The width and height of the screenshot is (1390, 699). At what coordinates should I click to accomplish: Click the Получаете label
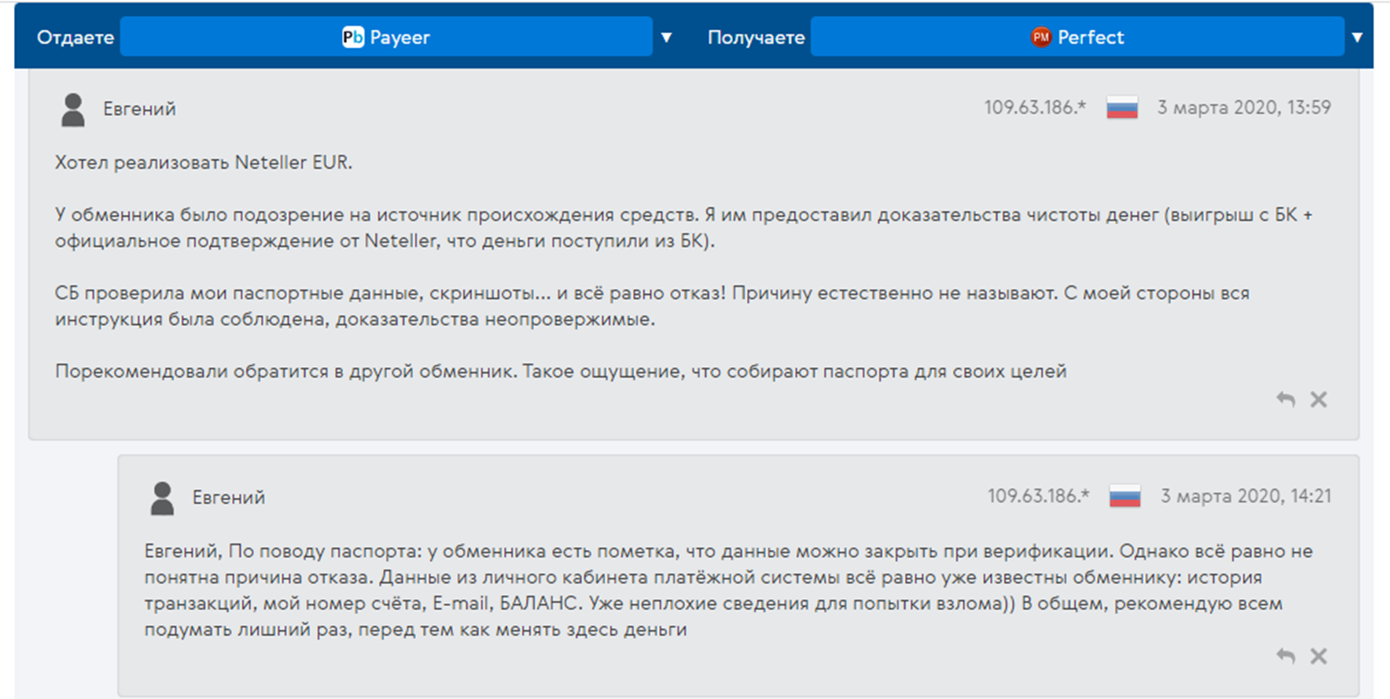[756, 38]
